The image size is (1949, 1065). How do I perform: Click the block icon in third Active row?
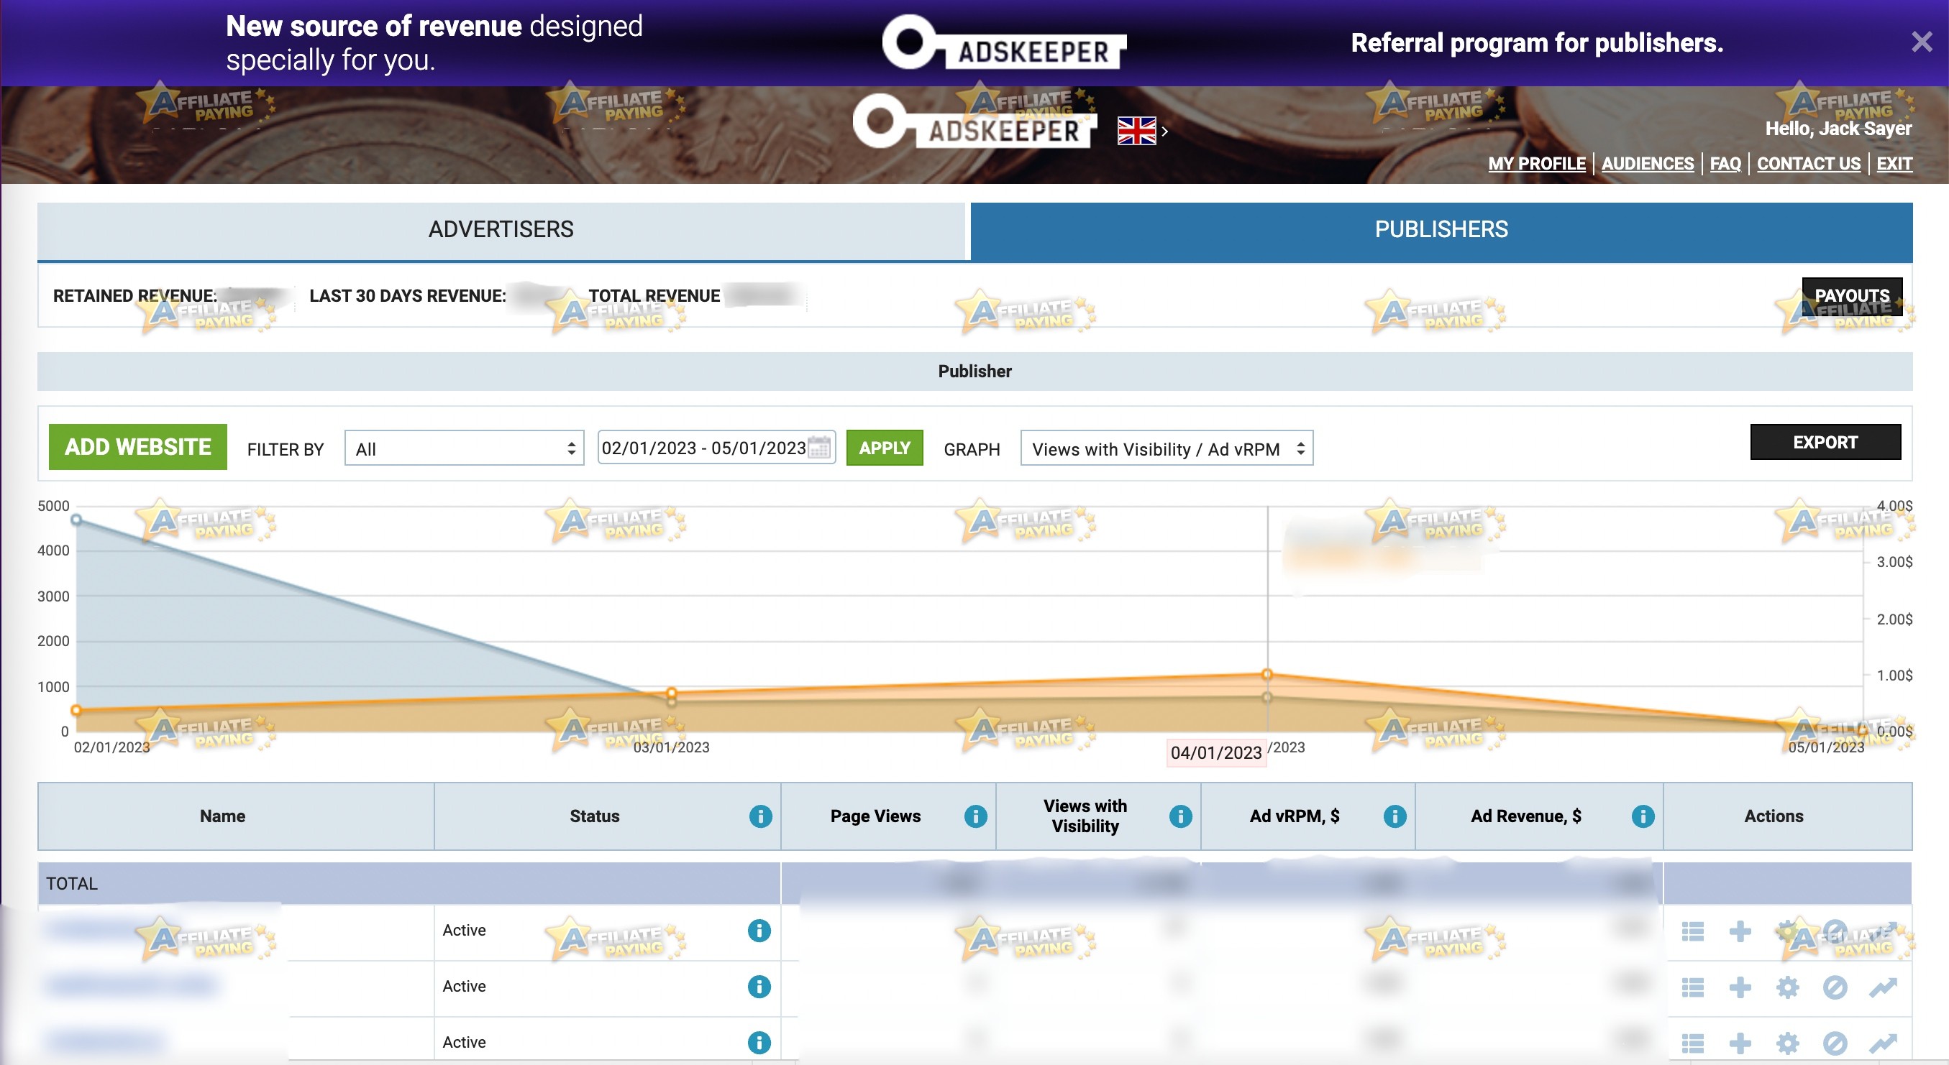(x=1835, y=1043)
